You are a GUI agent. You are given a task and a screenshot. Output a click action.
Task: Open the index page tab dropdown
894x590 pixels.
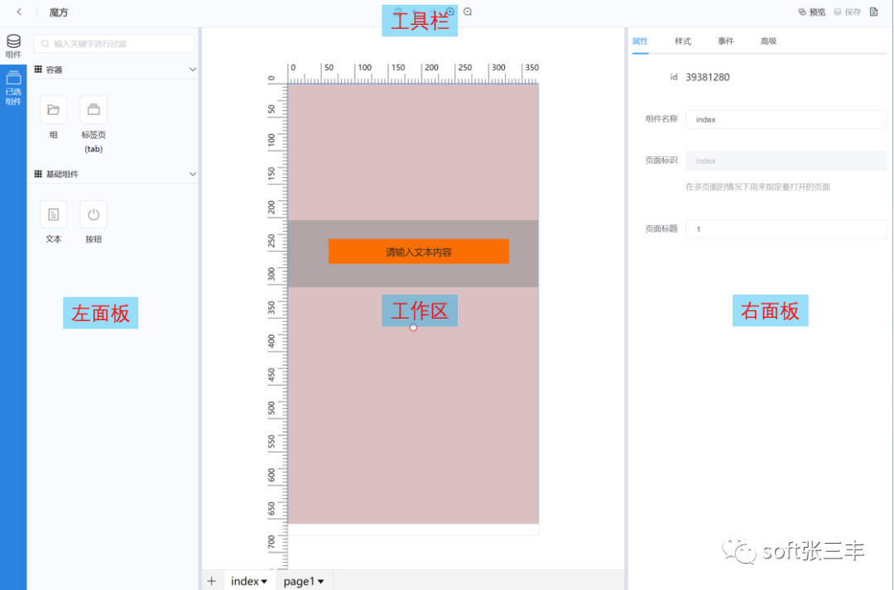264,582
